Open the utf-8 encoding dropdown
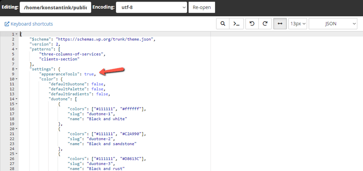The image size is (363, 171). [151, 7]
